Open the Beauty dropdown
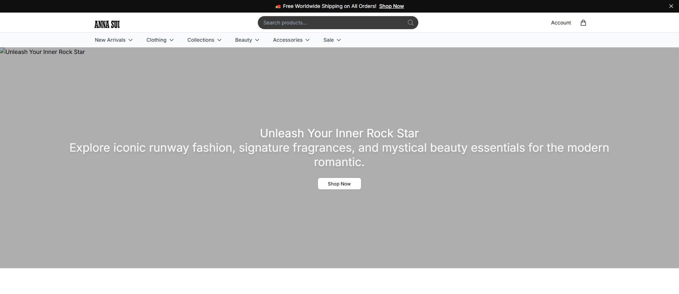The image size is (679, 294). [247, 40]
